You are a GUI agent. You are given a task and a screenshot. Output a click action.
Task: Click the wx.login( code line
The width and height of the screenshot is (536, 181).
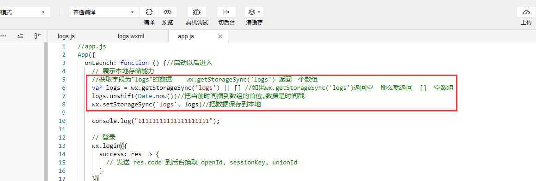110,146
